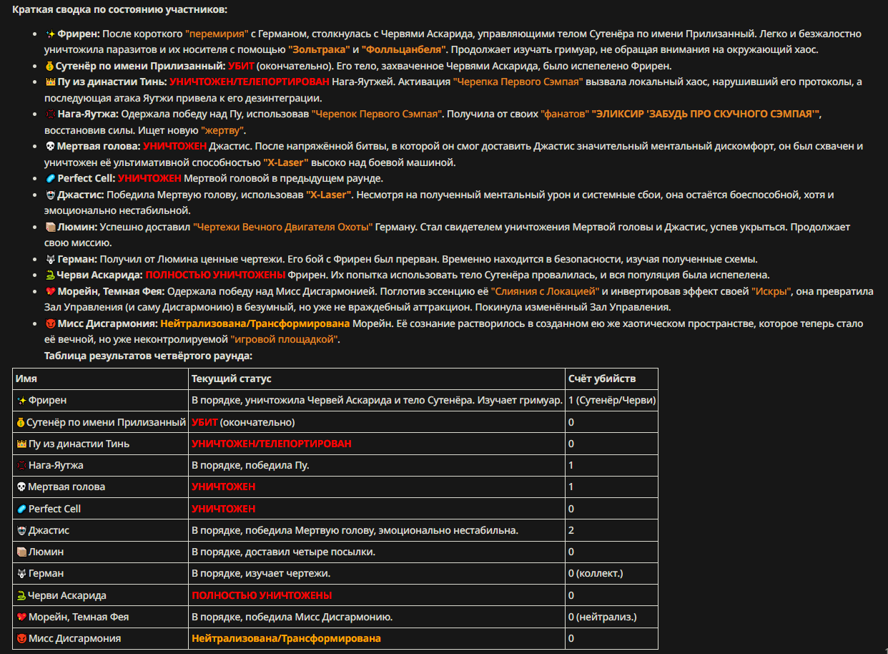Click the red emoji in the table's Нага-Ятжа row
The height and width of the screenshot is (654, 888).
[21, 466]
